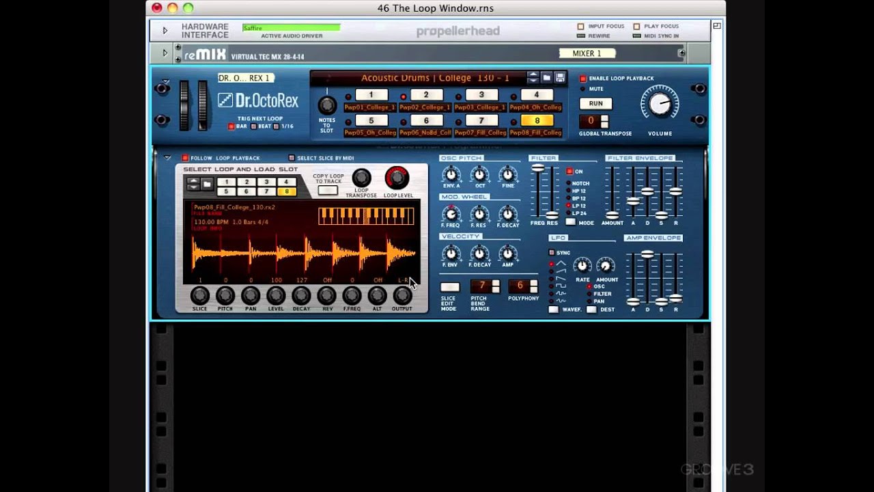This screenshot has height=492, width=874.
Task: Toggle Enable Loop Playback
Action: (583, 79)
